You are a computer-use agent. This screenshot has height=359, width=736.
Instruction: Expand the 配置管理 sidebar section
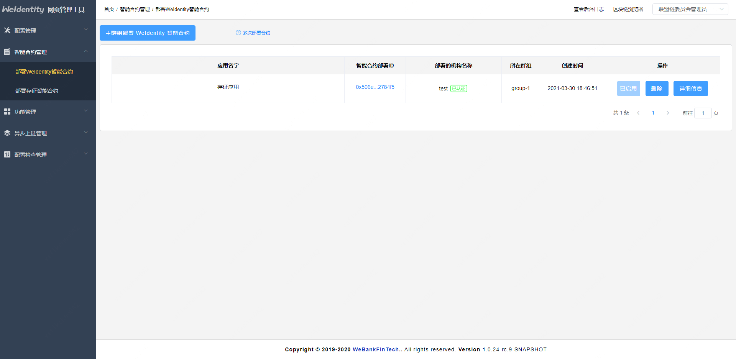[26, 30]
